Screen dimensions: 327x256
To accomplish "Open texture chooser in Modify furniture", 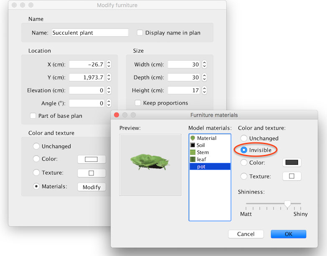I will (91, 173).
